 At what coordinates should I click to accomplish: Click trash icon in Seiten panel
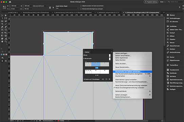pyautogui.click(x=110, y=79)
